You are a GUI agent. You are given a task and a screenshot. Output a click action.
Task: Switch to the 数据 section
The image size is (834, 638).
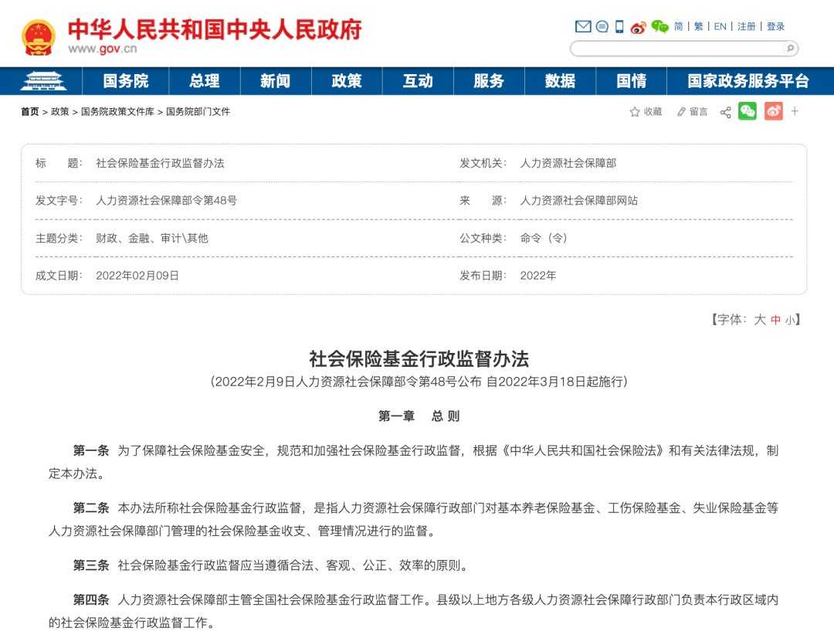[560, 81]
